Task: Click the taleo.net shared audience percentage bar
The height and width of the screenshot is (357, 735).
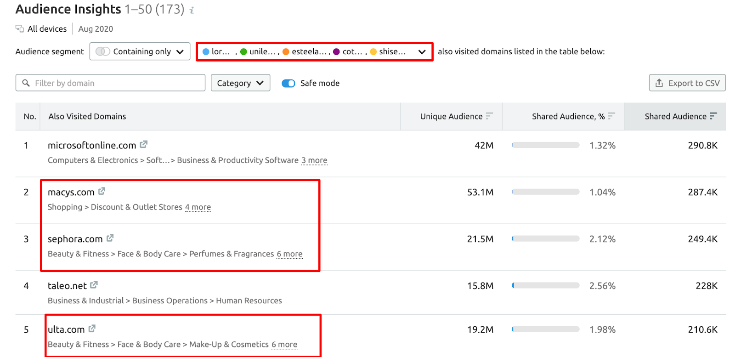Action: point(546,286)
